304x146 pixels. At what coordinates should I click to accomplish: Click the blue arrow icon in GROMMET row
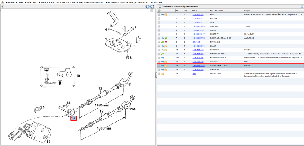click(x=162, y=62)
